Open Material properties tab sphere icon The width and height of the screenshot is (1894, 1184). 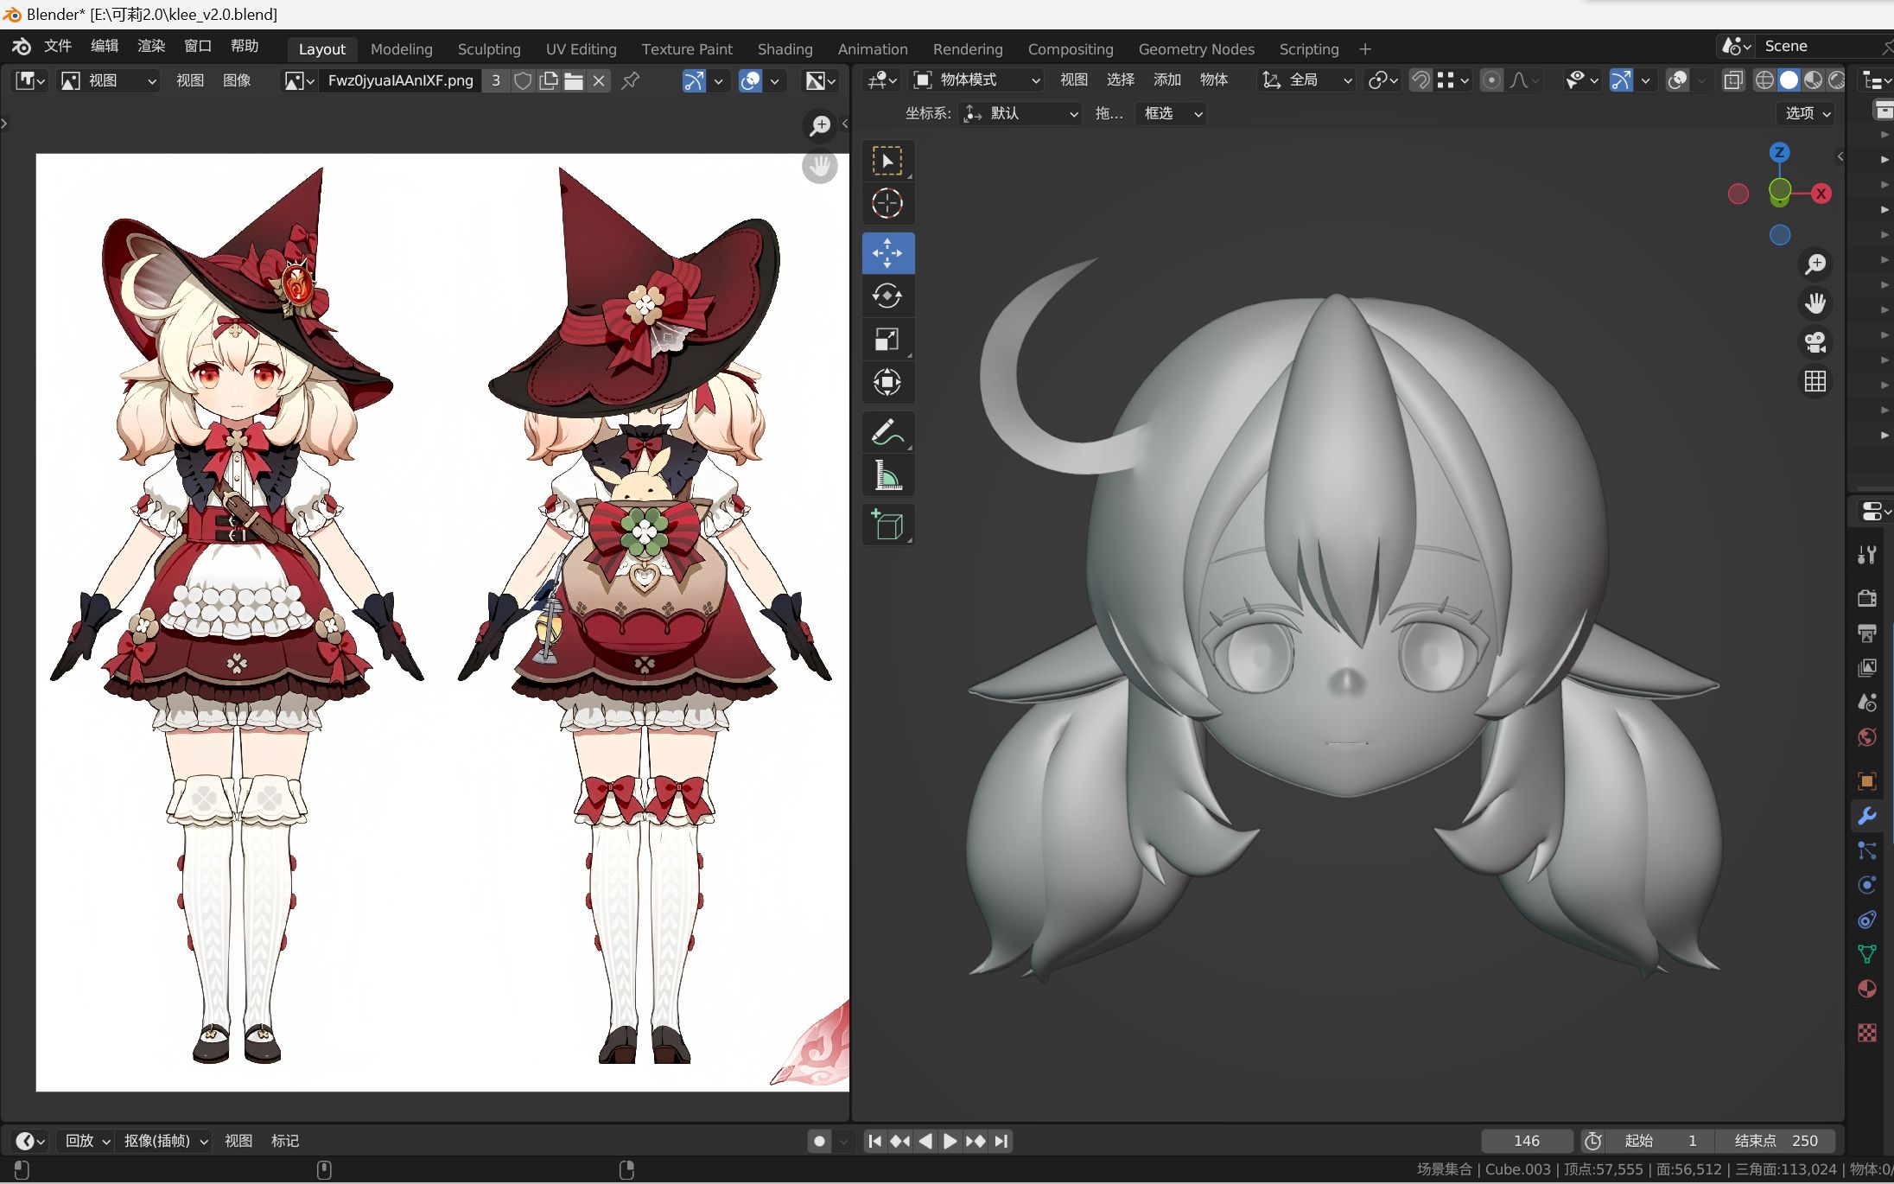1866,989
